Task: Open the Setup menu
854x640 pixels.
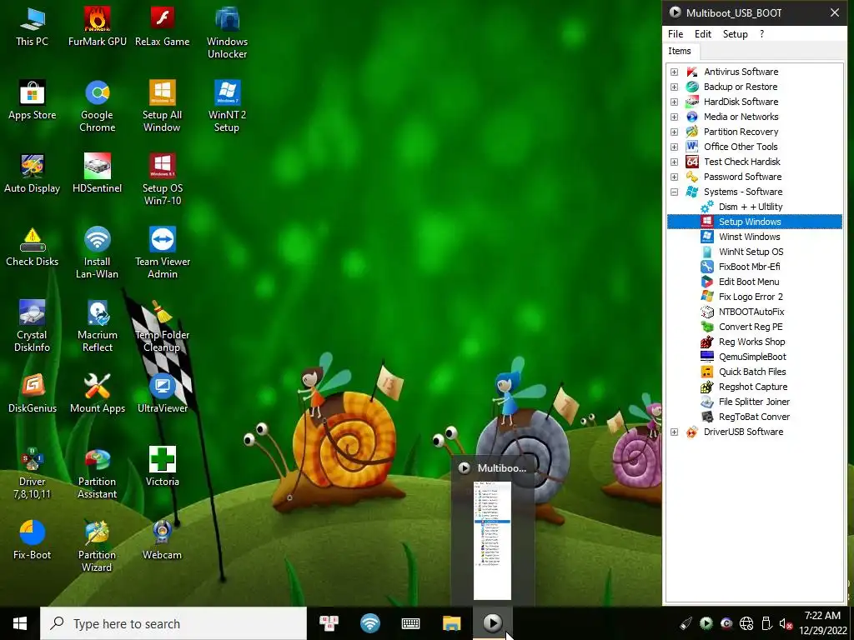Action: (x=736, y=33)
